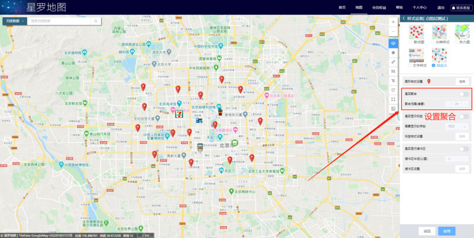
Task: Select the 文字样式 radio option
Action: tap(410, 66)
